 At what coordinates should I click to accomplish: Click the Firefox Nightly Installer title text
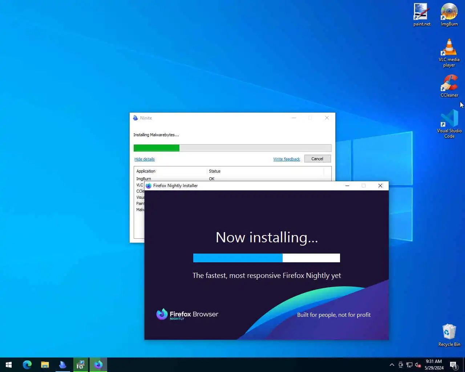point(175,186)
